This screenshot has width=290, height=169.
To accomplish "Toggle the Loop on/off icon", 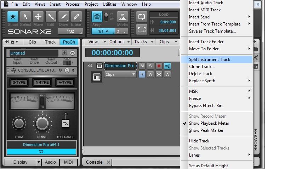I will coord(142,17).
